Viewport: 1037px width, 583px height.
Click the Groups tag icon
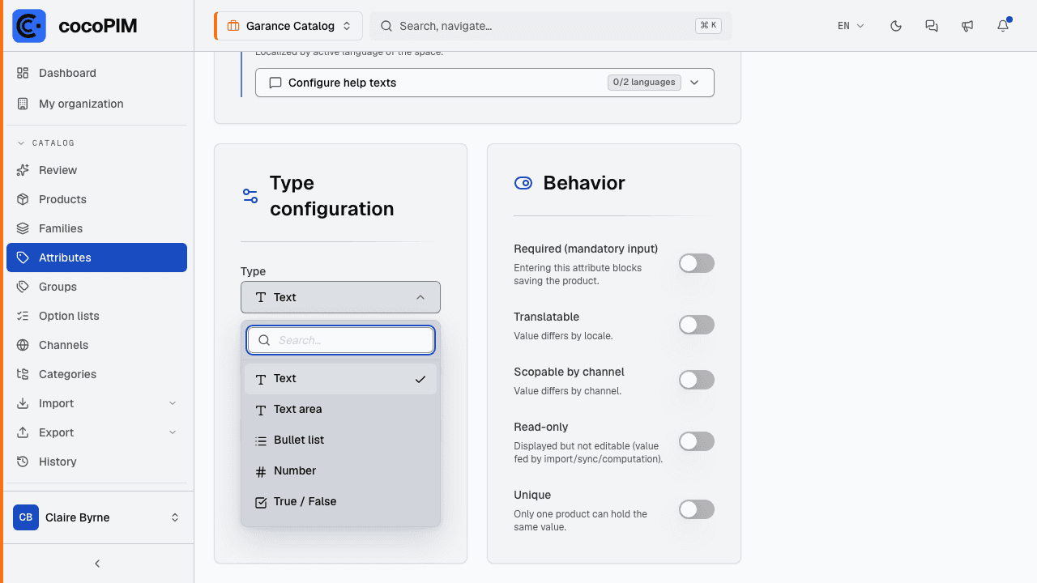point(23,287)
